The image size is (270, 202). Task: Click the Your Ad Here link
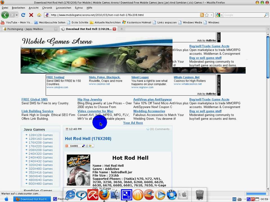133,123
